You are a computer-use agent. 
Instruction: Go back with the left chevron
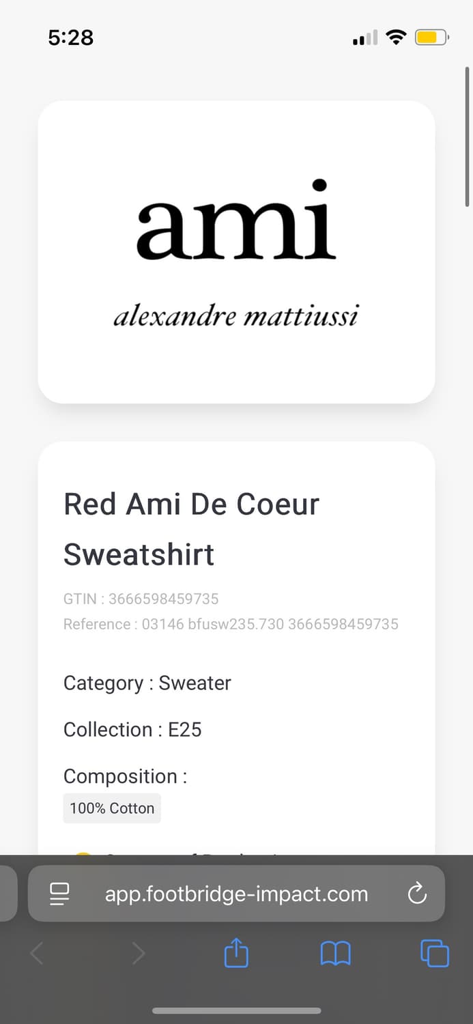pos(37,953)
